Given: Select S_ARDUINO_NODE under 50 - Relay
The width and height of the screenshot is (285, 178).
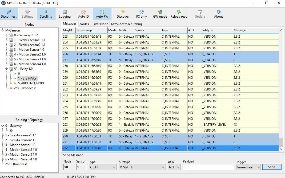Looking at the screenshot, I should click(x=31, y=83).
